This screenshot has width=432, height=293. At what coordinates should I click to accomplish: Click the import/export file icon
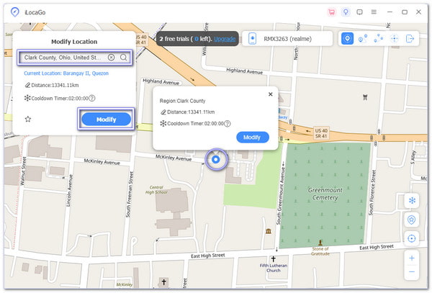tap(410, 39)
